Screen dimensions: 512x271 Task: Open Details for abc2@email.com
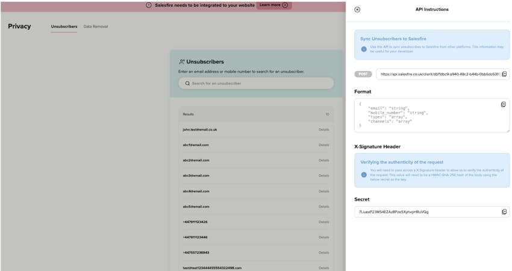(323, 160)
